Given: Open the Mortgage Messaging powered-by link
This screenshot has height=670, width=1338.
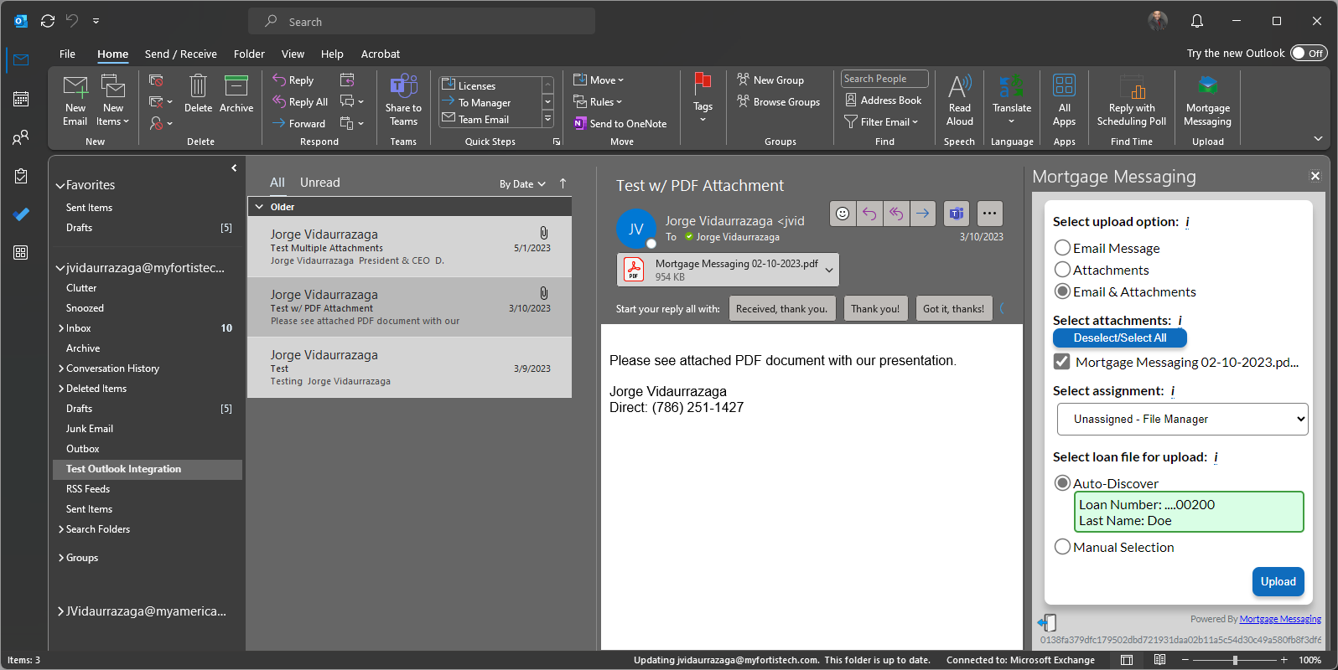Looking at the screenshot, I should click(x=1280, y=619).
